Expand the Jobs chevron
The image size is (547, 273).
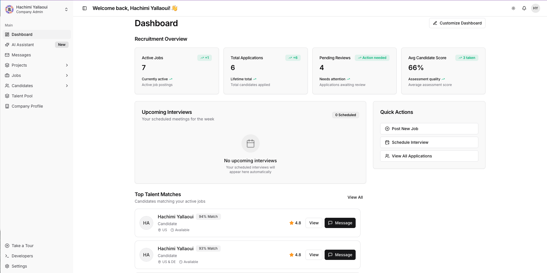(x=67, y=75)
